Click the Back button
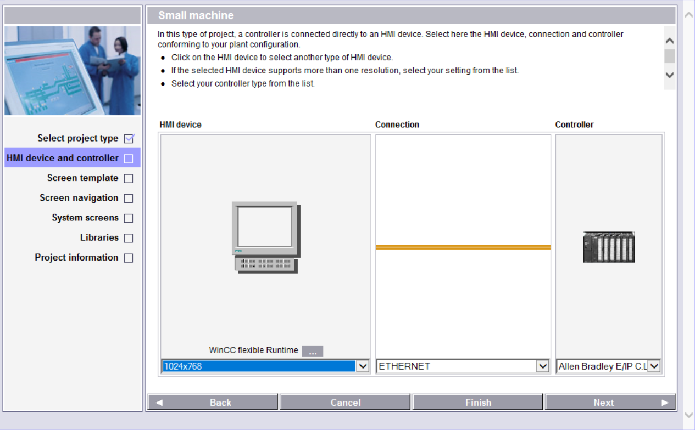The image size is (695, 430). pyautogui.click(x=213, y=403)
